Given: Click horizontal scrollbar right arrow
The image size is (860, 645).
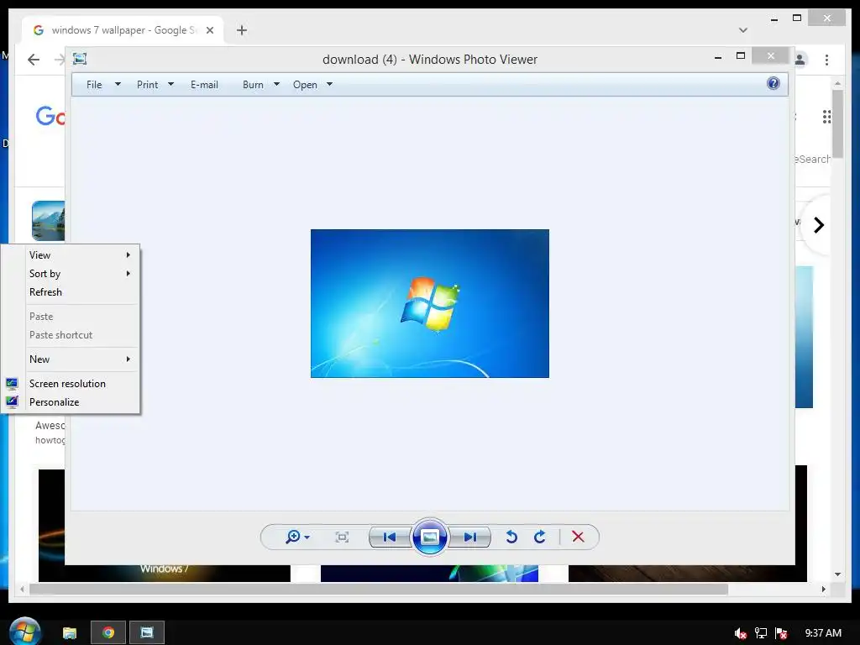Looking at the screenshot, I should click(823, 589).
